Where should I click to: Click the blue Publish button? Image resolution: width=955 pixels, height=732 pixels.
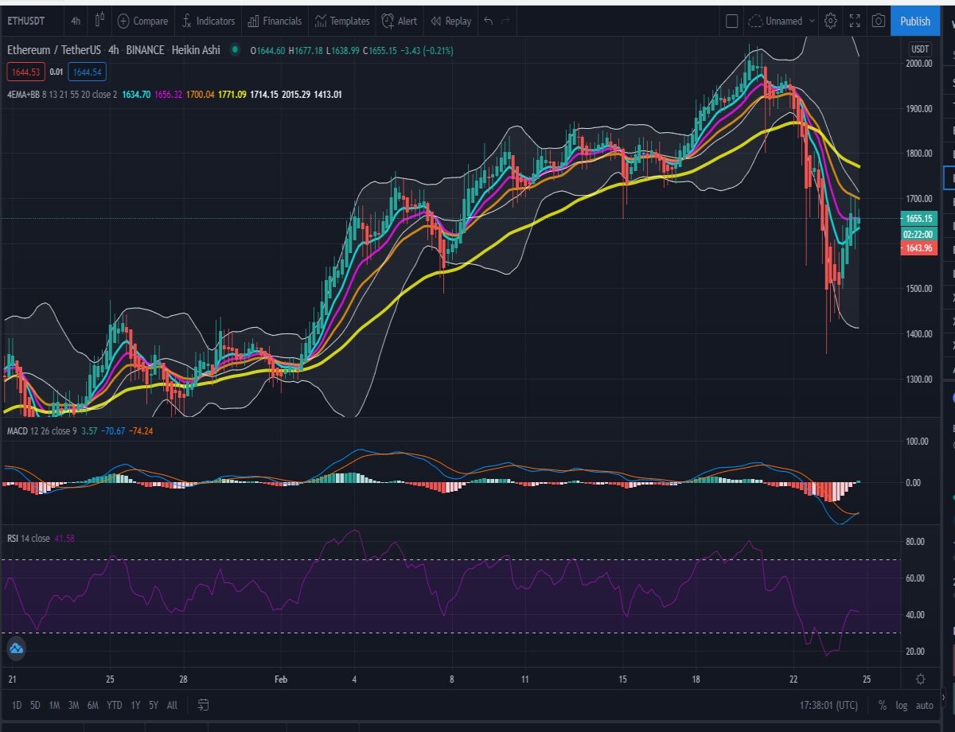coord(915,21)
